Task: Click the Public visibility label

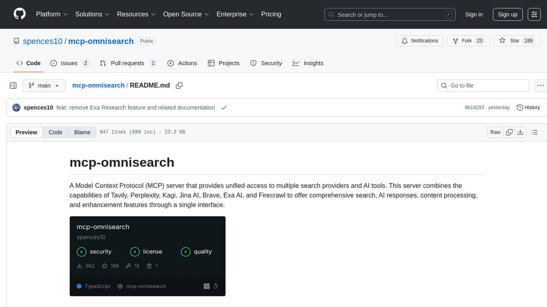Action: coord(146,41)
